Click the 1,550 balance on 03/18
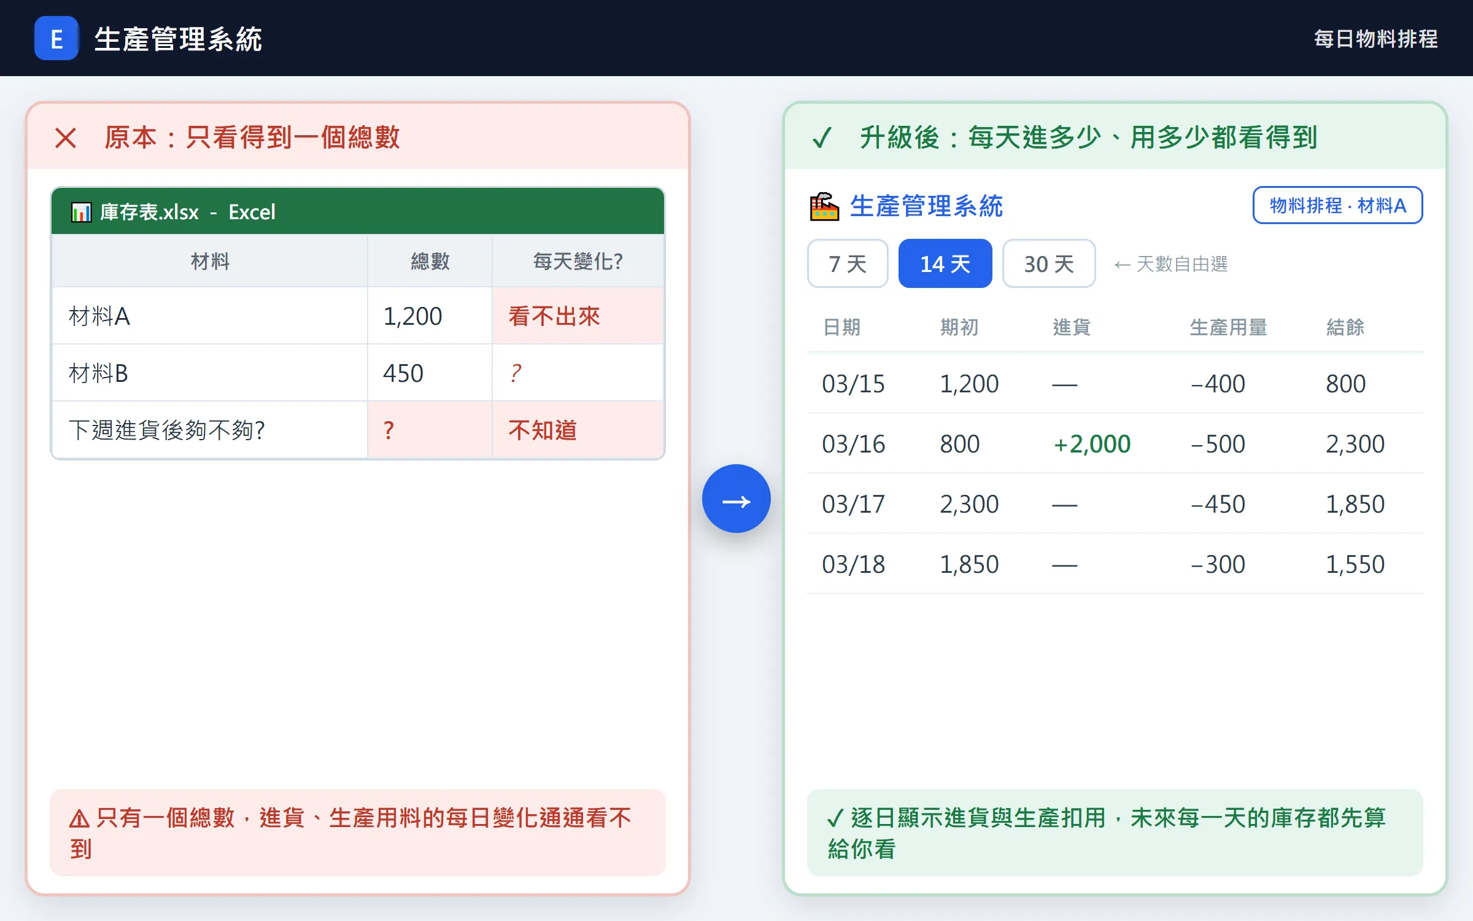Viewport: 1473px width, 921px height. tap(1355, 564)
